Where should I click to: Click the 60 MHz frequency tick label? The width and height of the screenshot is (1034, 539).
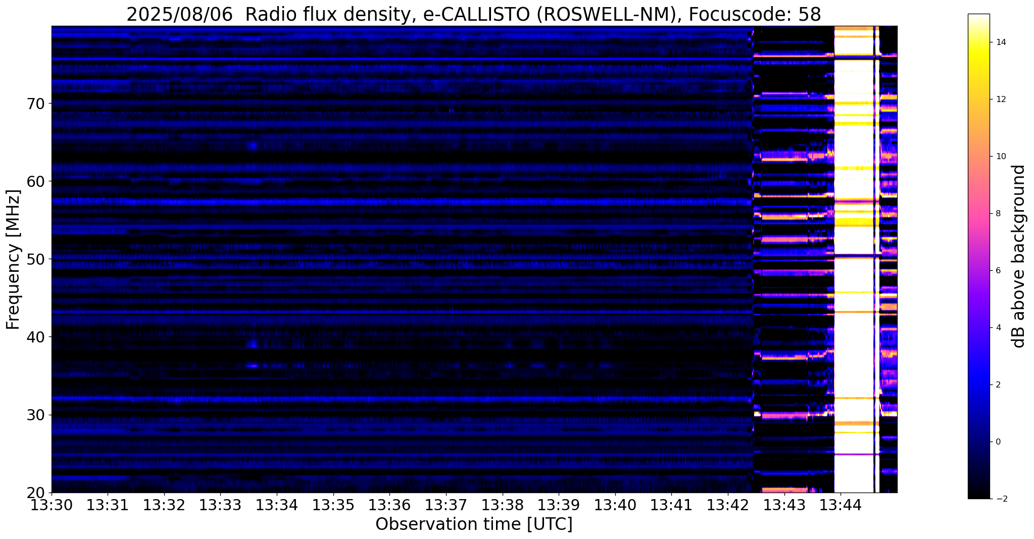(x=36, y=181)
